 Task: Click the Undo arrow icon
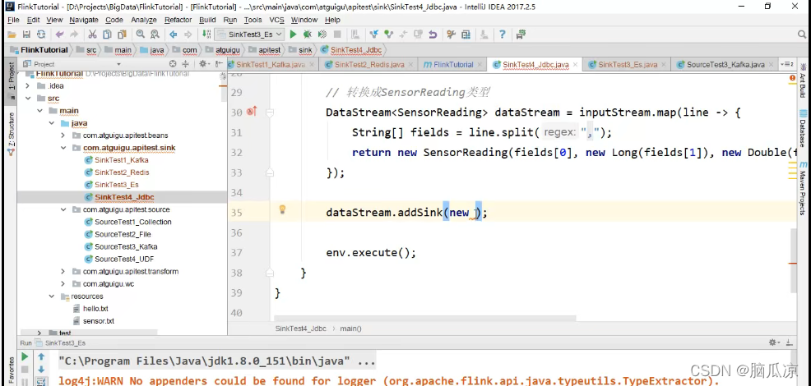click(x=59, y=34)
